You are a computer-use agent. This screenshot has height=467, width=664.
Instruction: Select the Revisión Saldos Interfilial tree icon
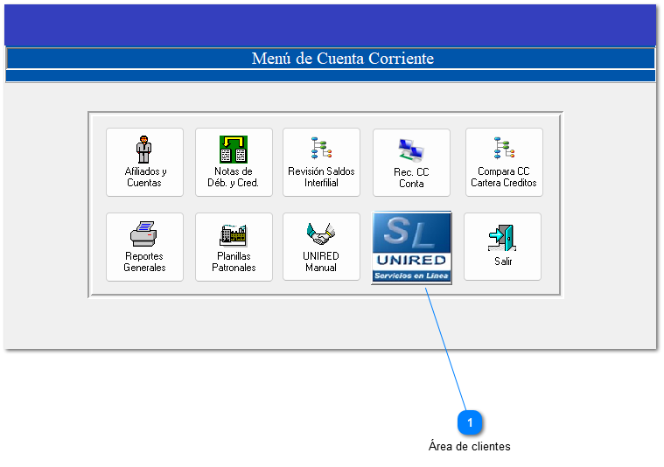321,149
